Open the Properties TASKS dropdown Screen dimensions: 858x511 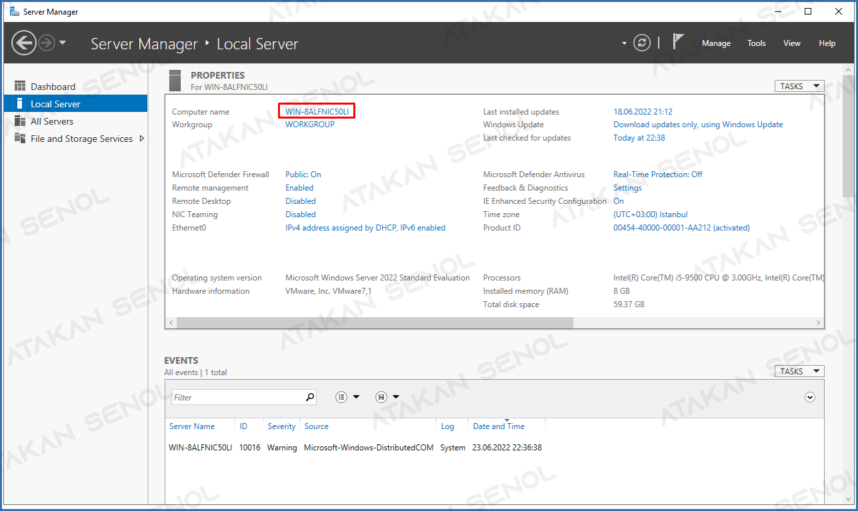(x=799, y=86)
